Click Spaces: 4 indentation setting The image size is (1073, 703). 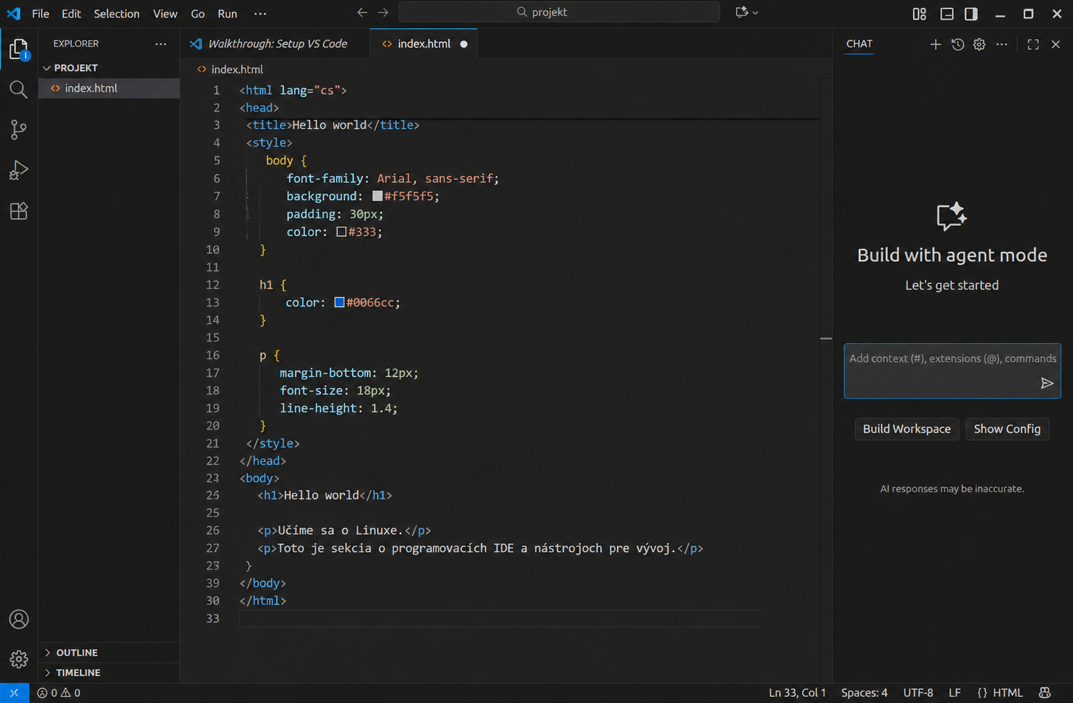[864, 693]
